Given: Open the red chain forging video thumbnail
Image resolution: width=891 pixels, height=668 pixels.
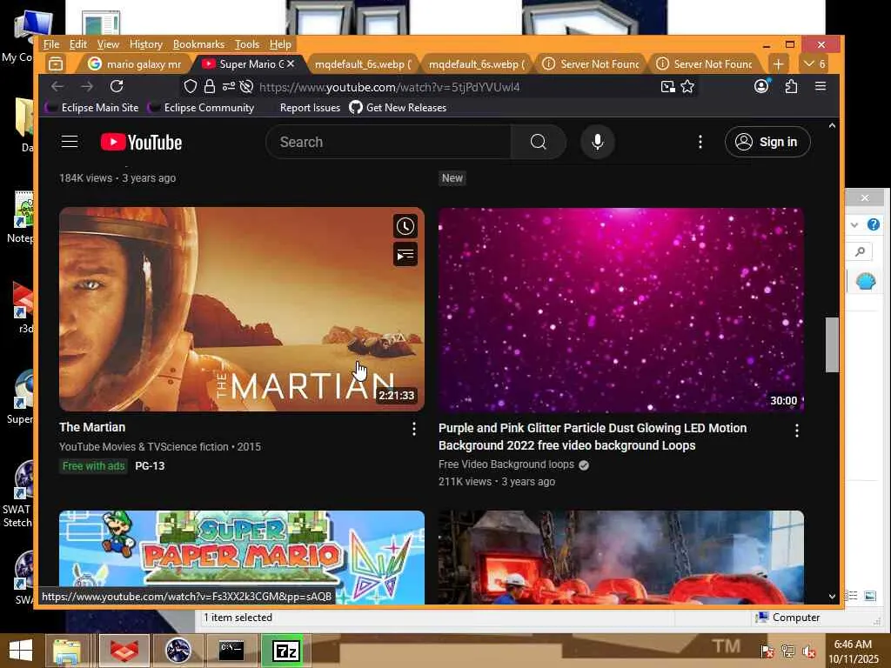Looking at the screenshot, I should point(621,558).
